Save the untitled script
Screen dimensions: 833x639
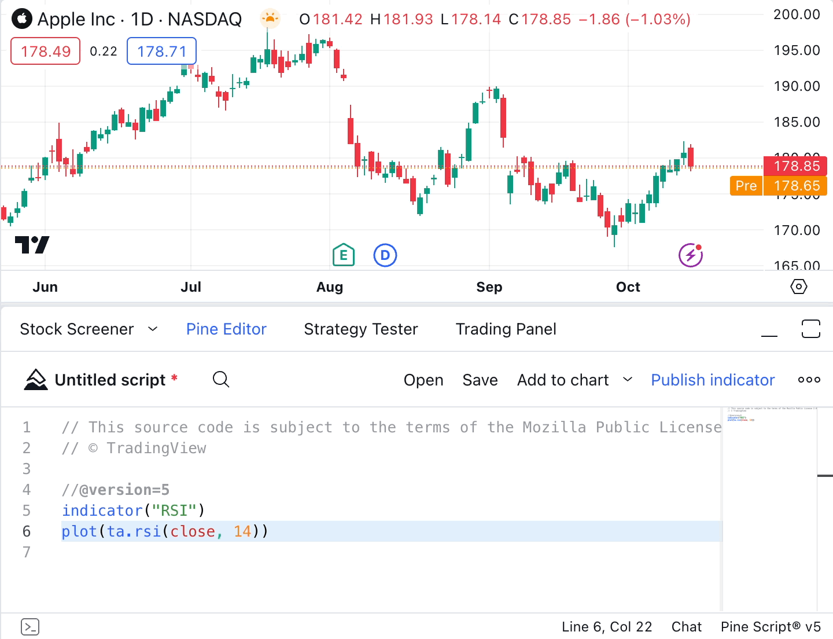tap(480, 380)
